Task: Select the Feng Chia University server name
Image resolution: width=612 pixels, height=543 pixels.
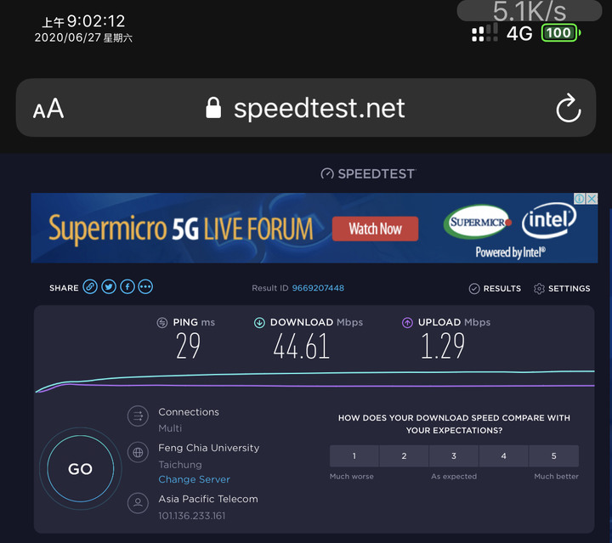Action: coord(209,448)
